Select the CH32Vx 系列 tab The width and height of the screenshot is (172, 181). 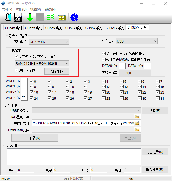(137, 27)
